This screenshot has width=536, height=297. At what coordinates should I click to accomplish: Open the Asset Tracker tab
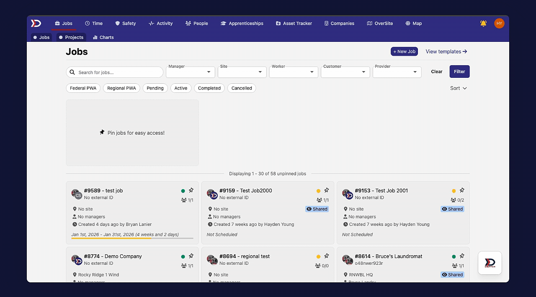click(x=294, y=23)
